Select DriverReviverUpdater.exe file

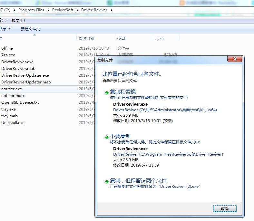25,75
